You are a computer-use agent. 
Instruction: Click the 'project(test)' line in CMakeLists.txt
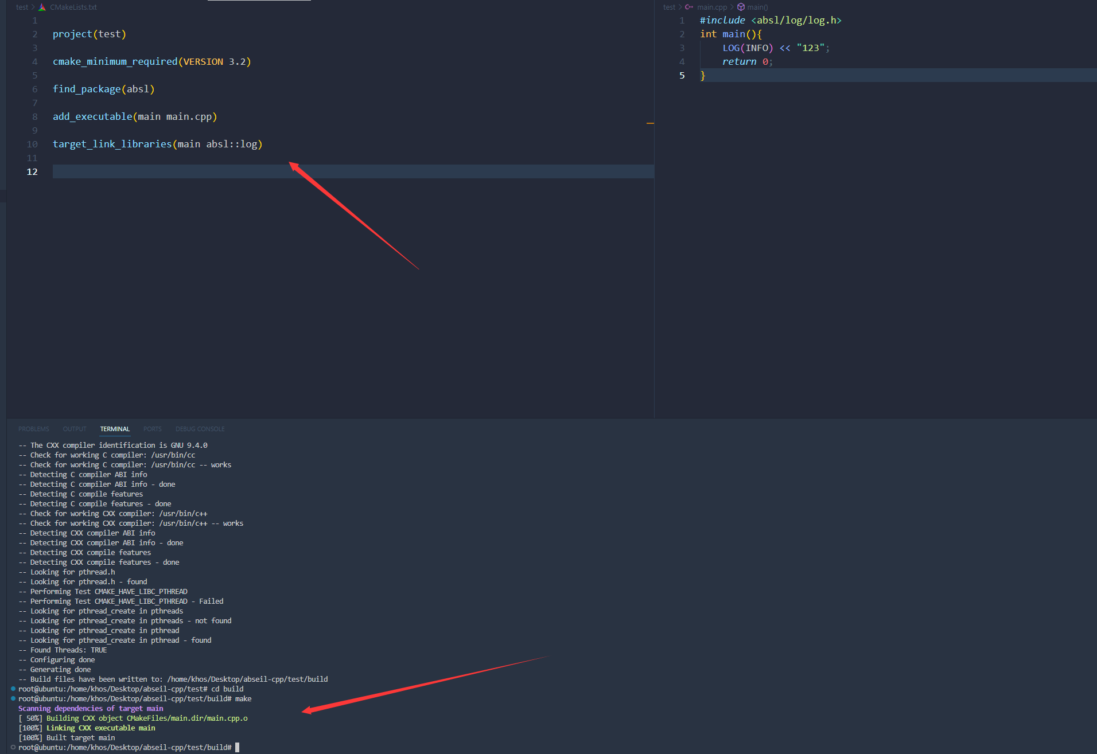[90, 34]
